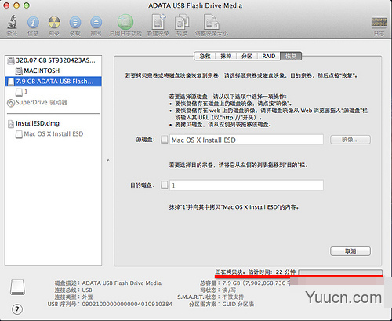
Task: Click the disk description ADATA USB Flash Drive Media
Action: tap(122, 283)
